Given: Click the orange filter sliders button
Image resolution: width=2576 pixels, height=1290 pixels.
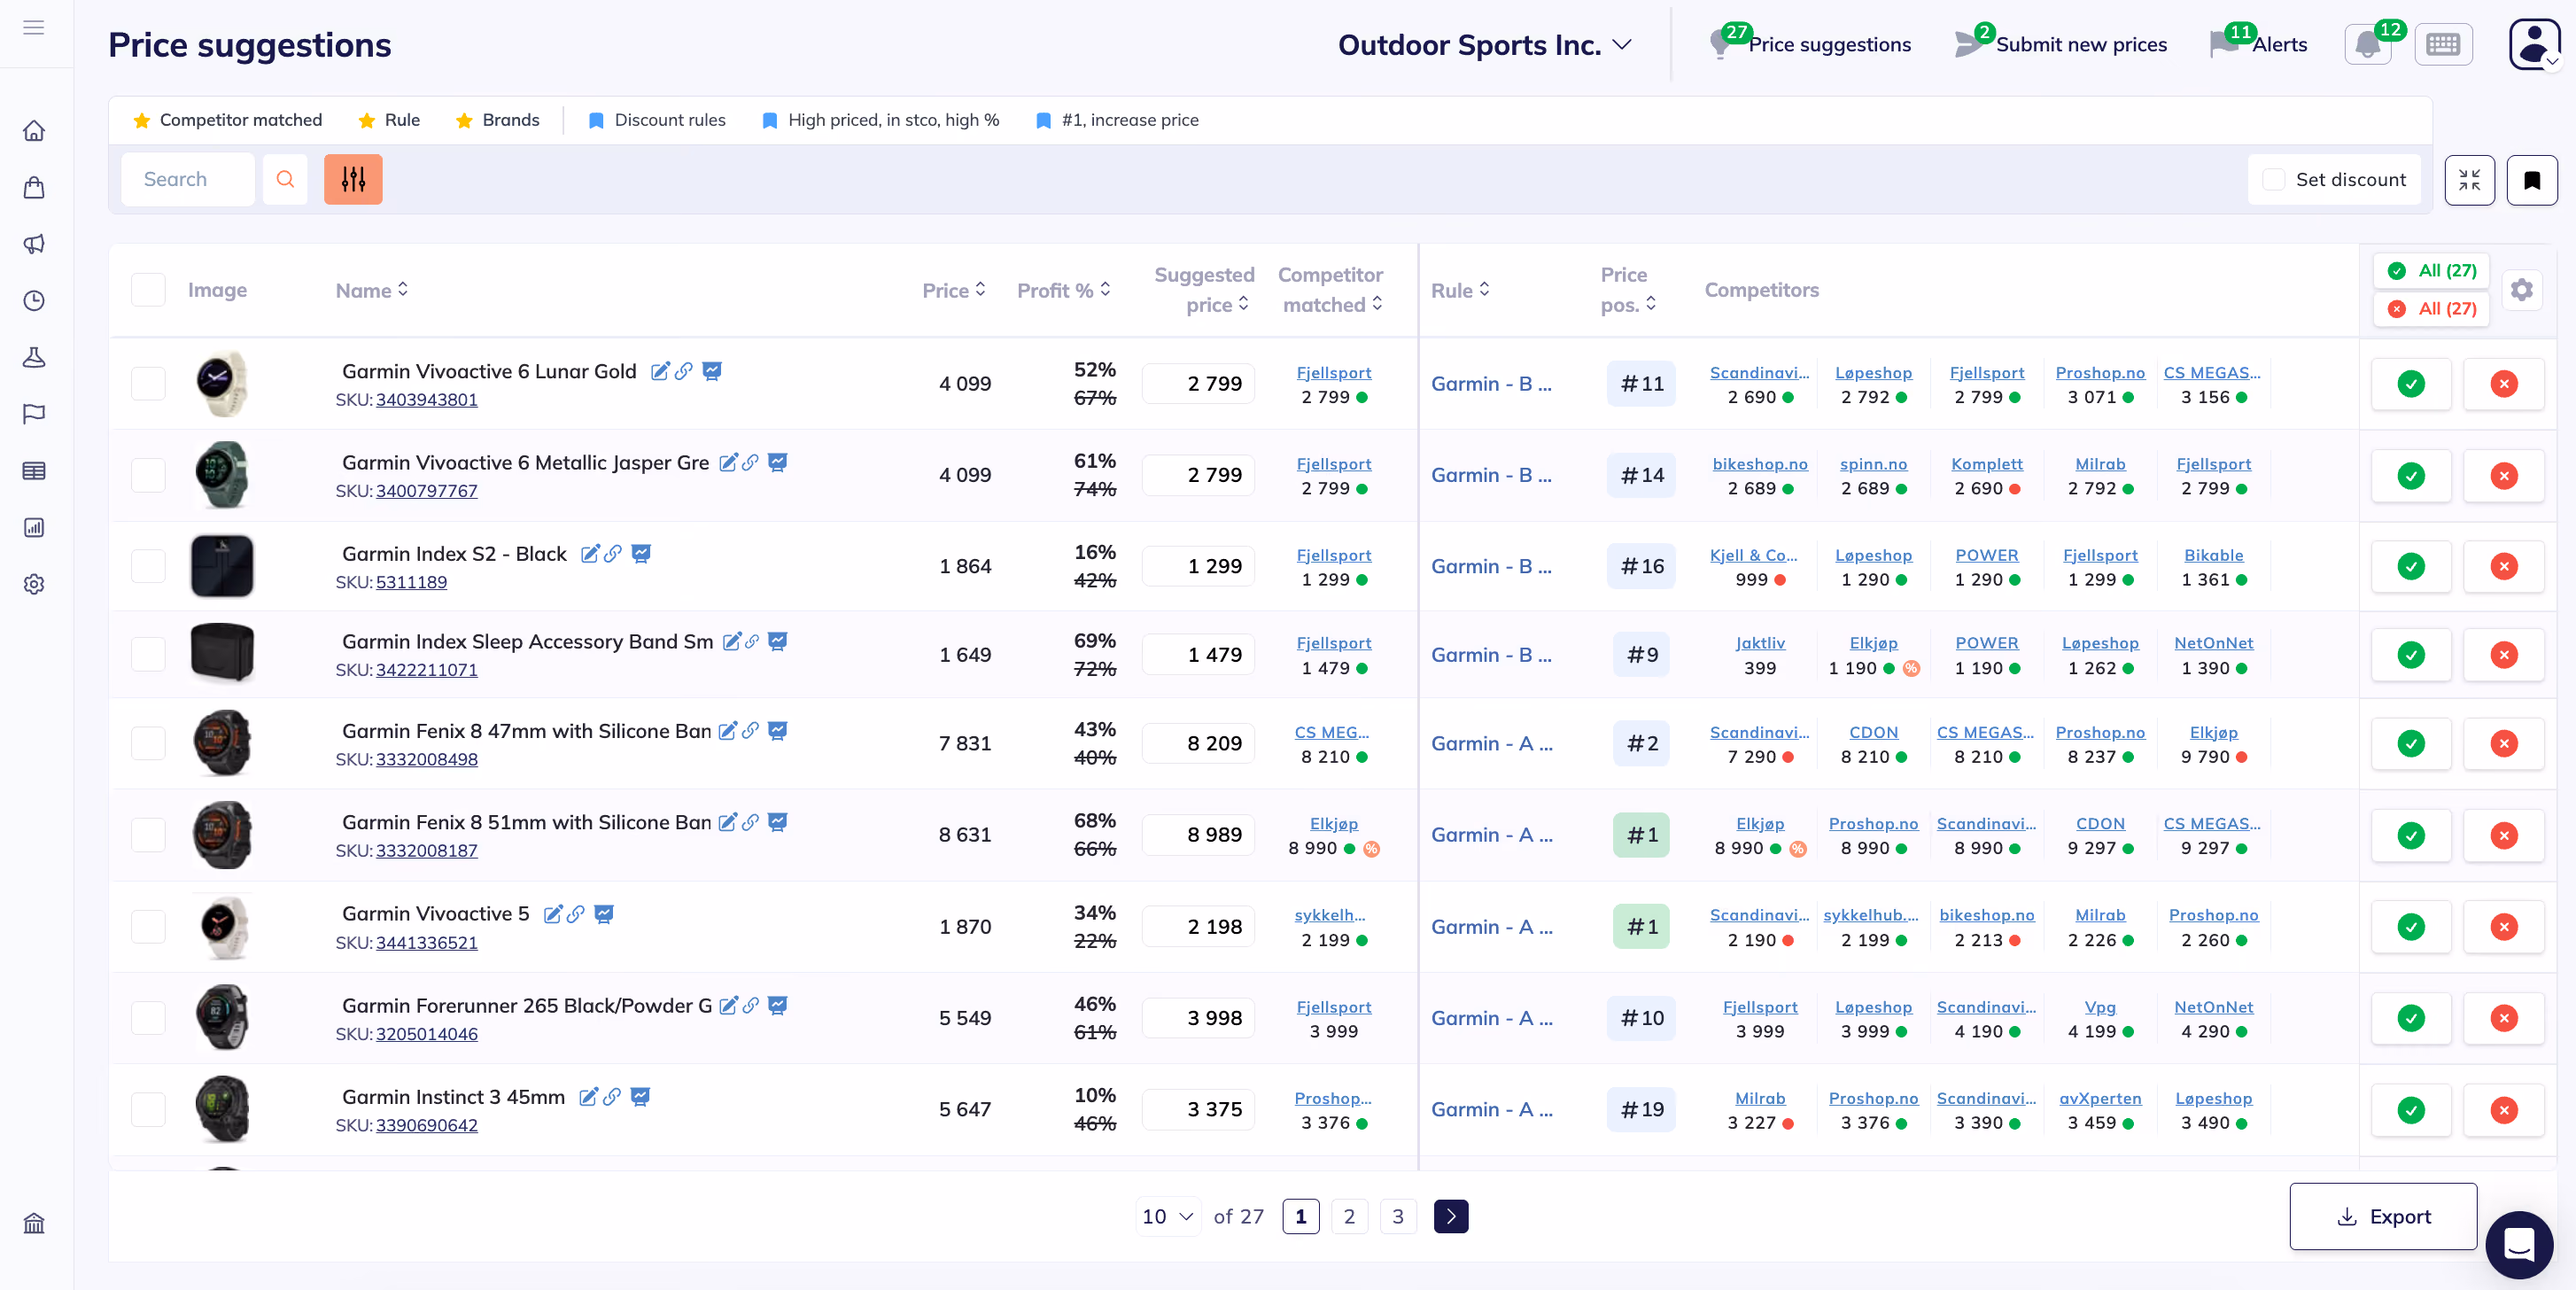Looking at the screenshot, I should click(x=353, y=179).
